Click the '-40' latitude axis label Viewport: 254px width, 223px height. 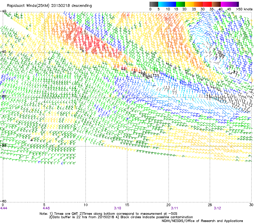3,11
